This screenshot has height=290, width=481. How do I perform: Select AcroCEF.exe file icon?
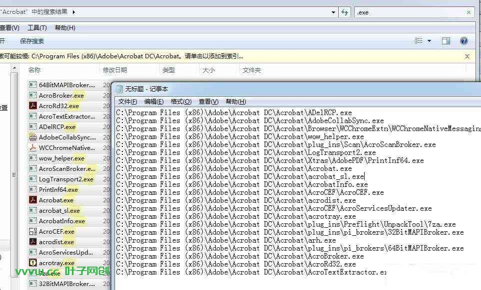pos(32,231)
